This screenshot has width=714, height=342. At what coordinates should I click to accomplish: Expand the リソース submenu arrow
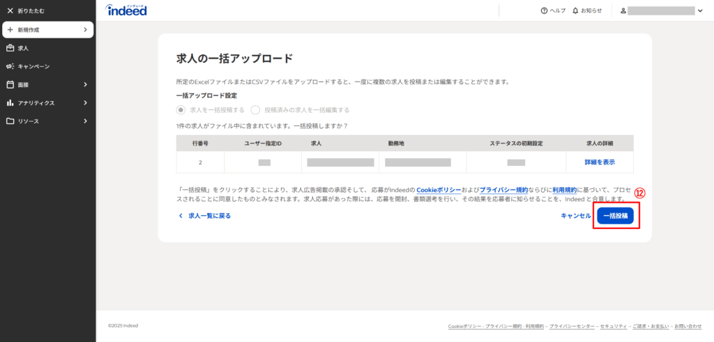pos(85,121)
